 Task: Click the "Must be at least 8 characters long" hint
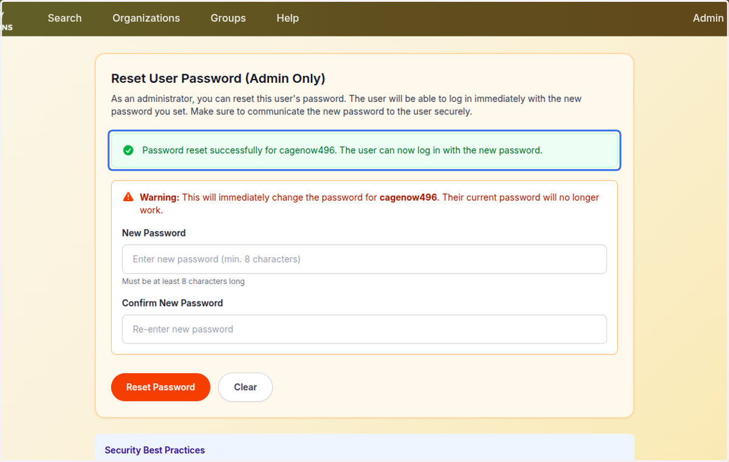coord(183,281)
